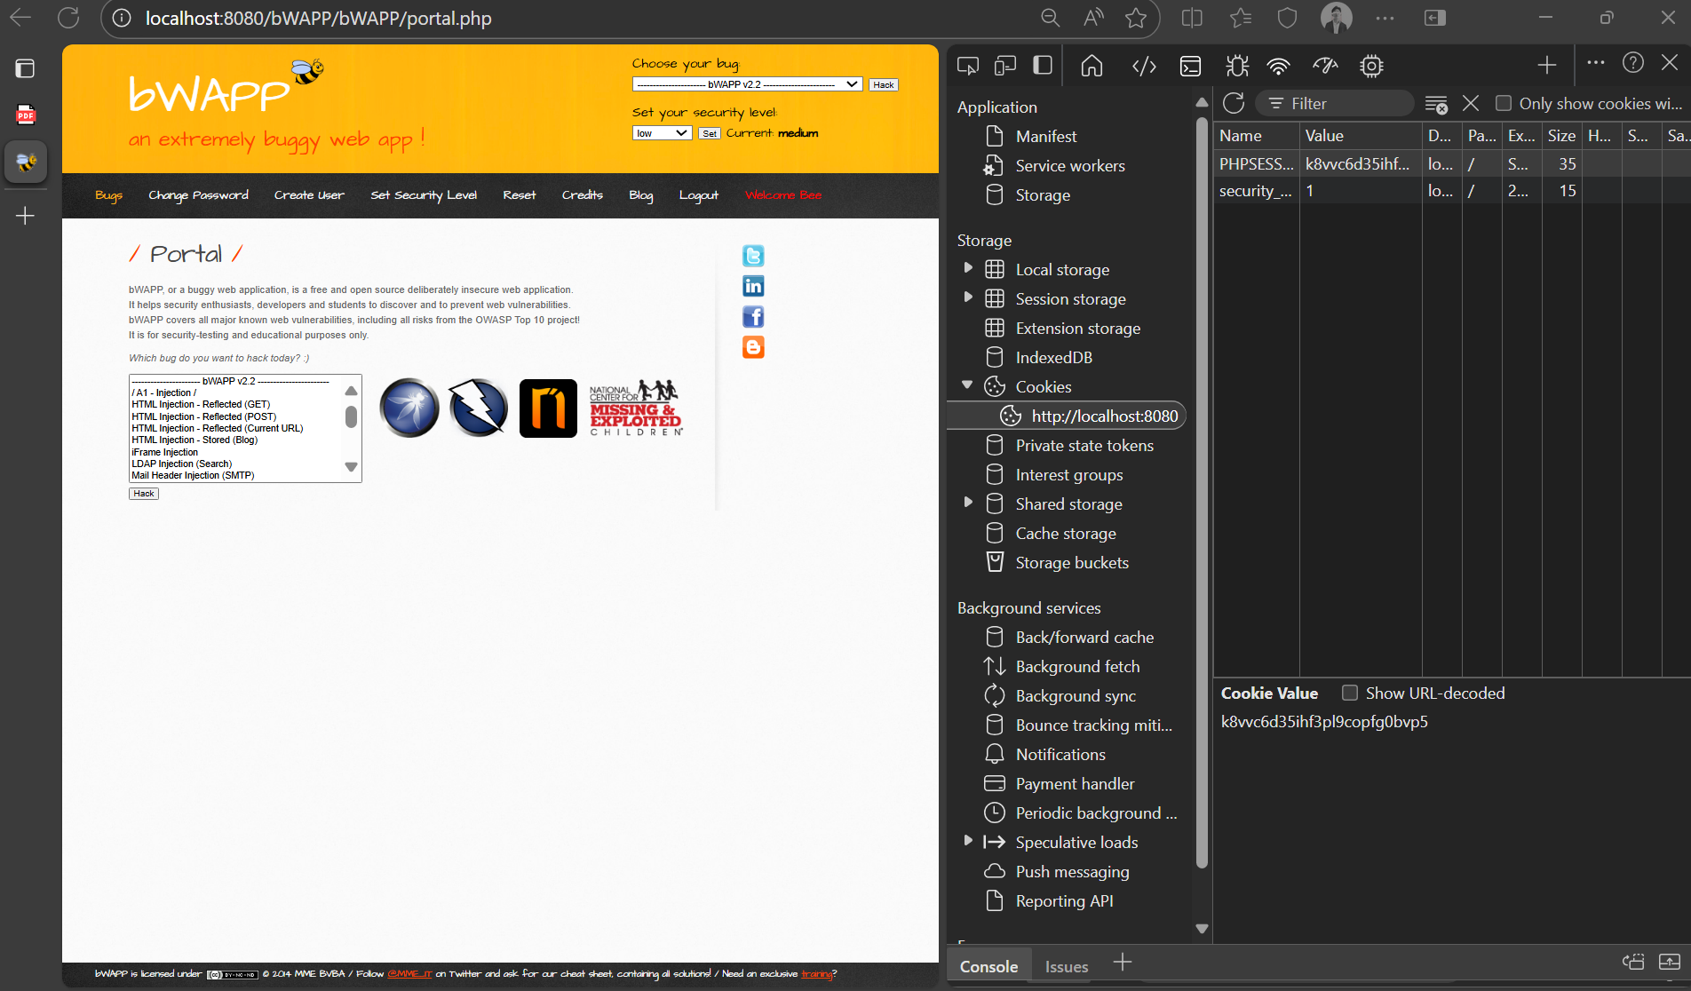Enable Show URL-decoded checkbox

point(1350,693)
